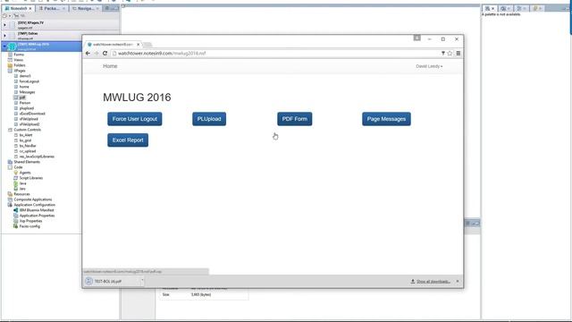Select Composite Applications node

pos(32,199)
